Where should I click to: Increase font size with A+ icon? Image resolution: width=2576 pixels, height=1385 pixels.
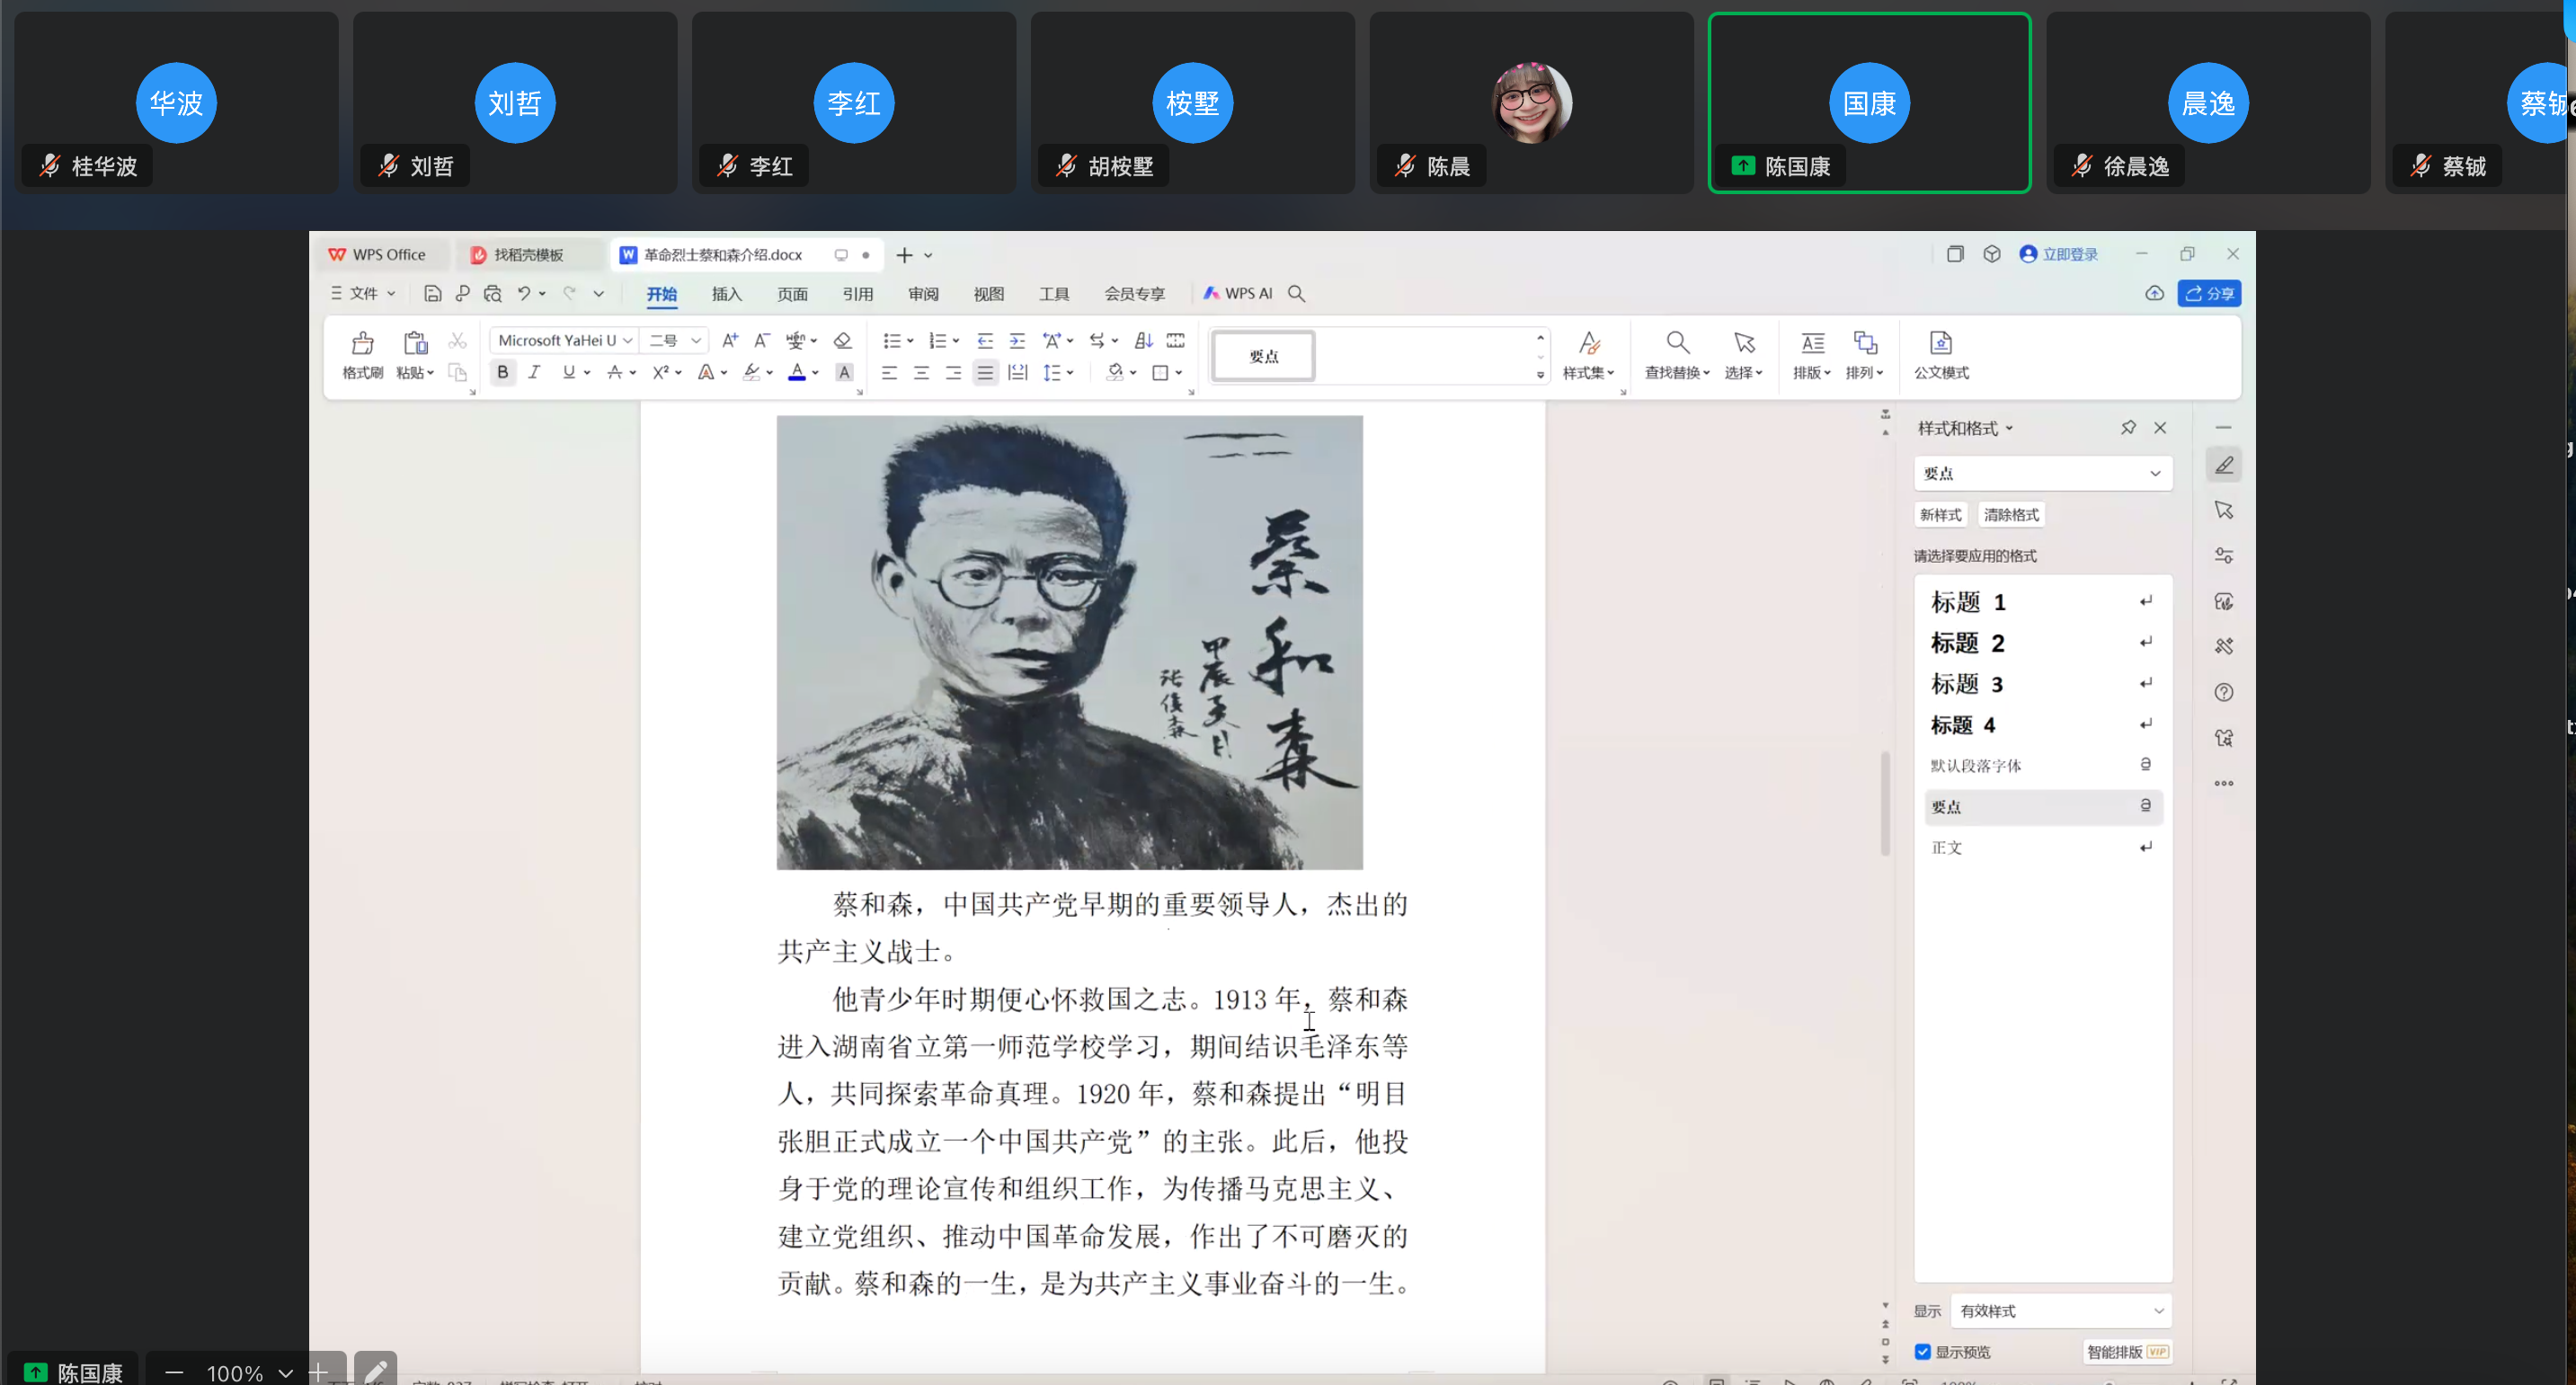(730, 340)
